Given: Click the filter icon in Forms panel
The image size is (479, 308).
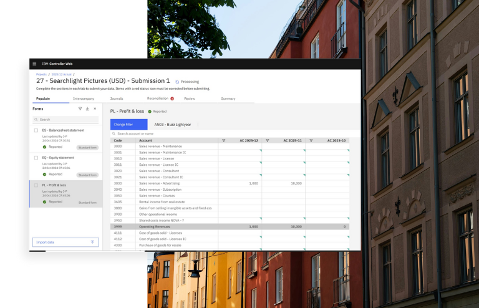Looking at the screenshot, I should [80, 108].
